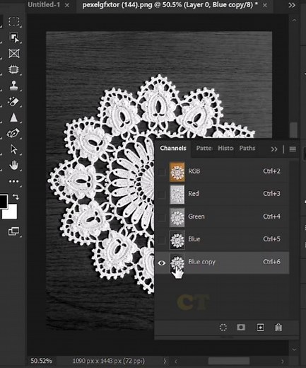Image resolution: width=306 pixels, height=368 pixels.
Task: Click the white background color swatch
Action: tap(11, 212)
